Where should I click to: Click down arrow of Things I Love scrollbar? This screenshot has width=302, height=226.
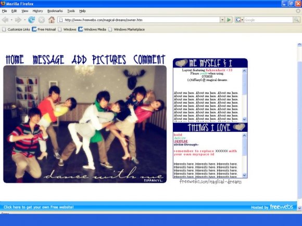(x=244, y=175)
